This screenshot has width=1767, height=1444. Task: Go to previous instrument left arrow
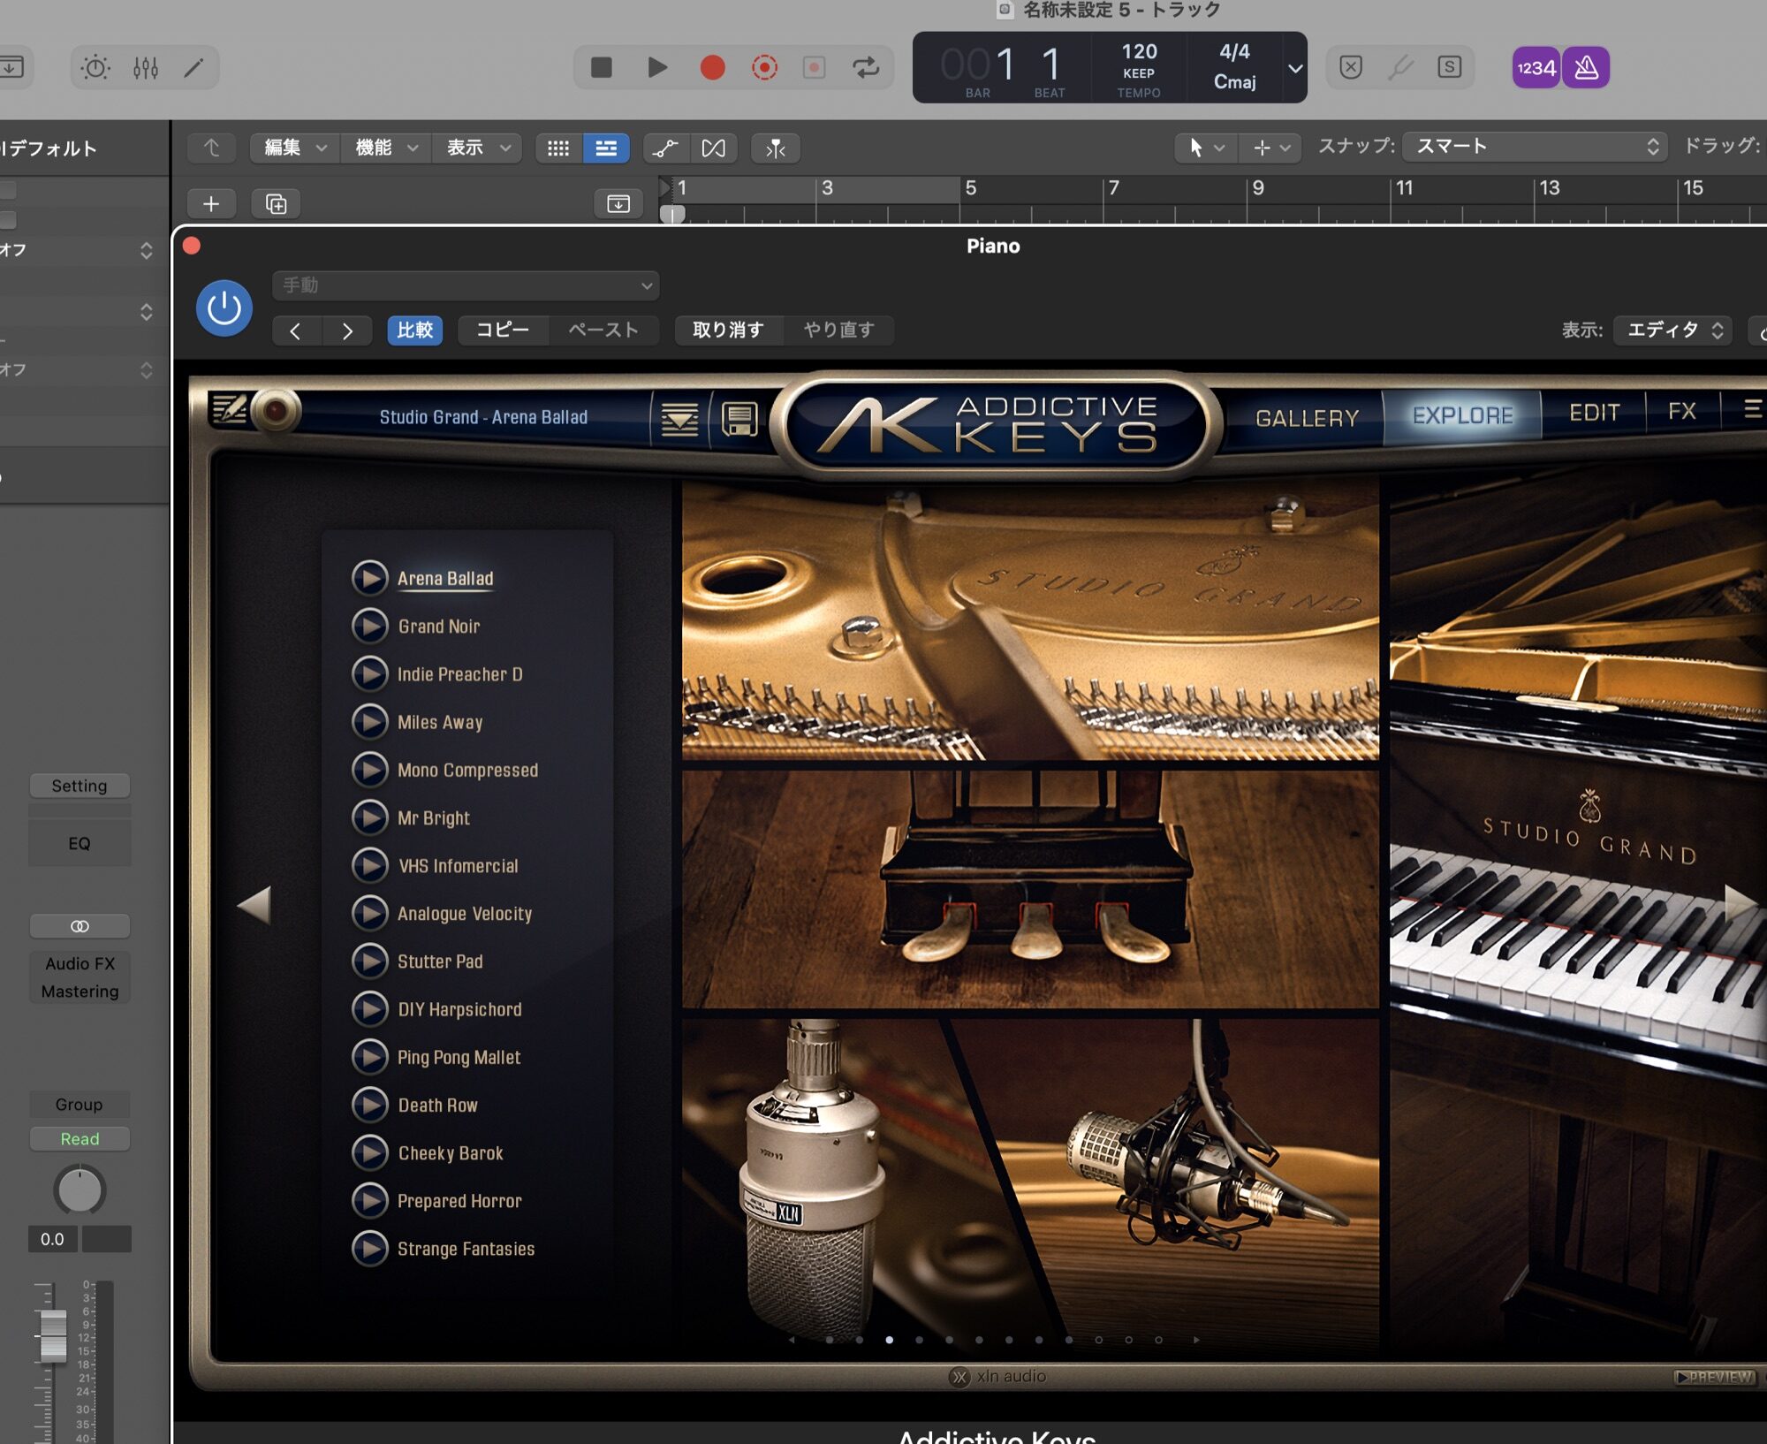[254, 905]
